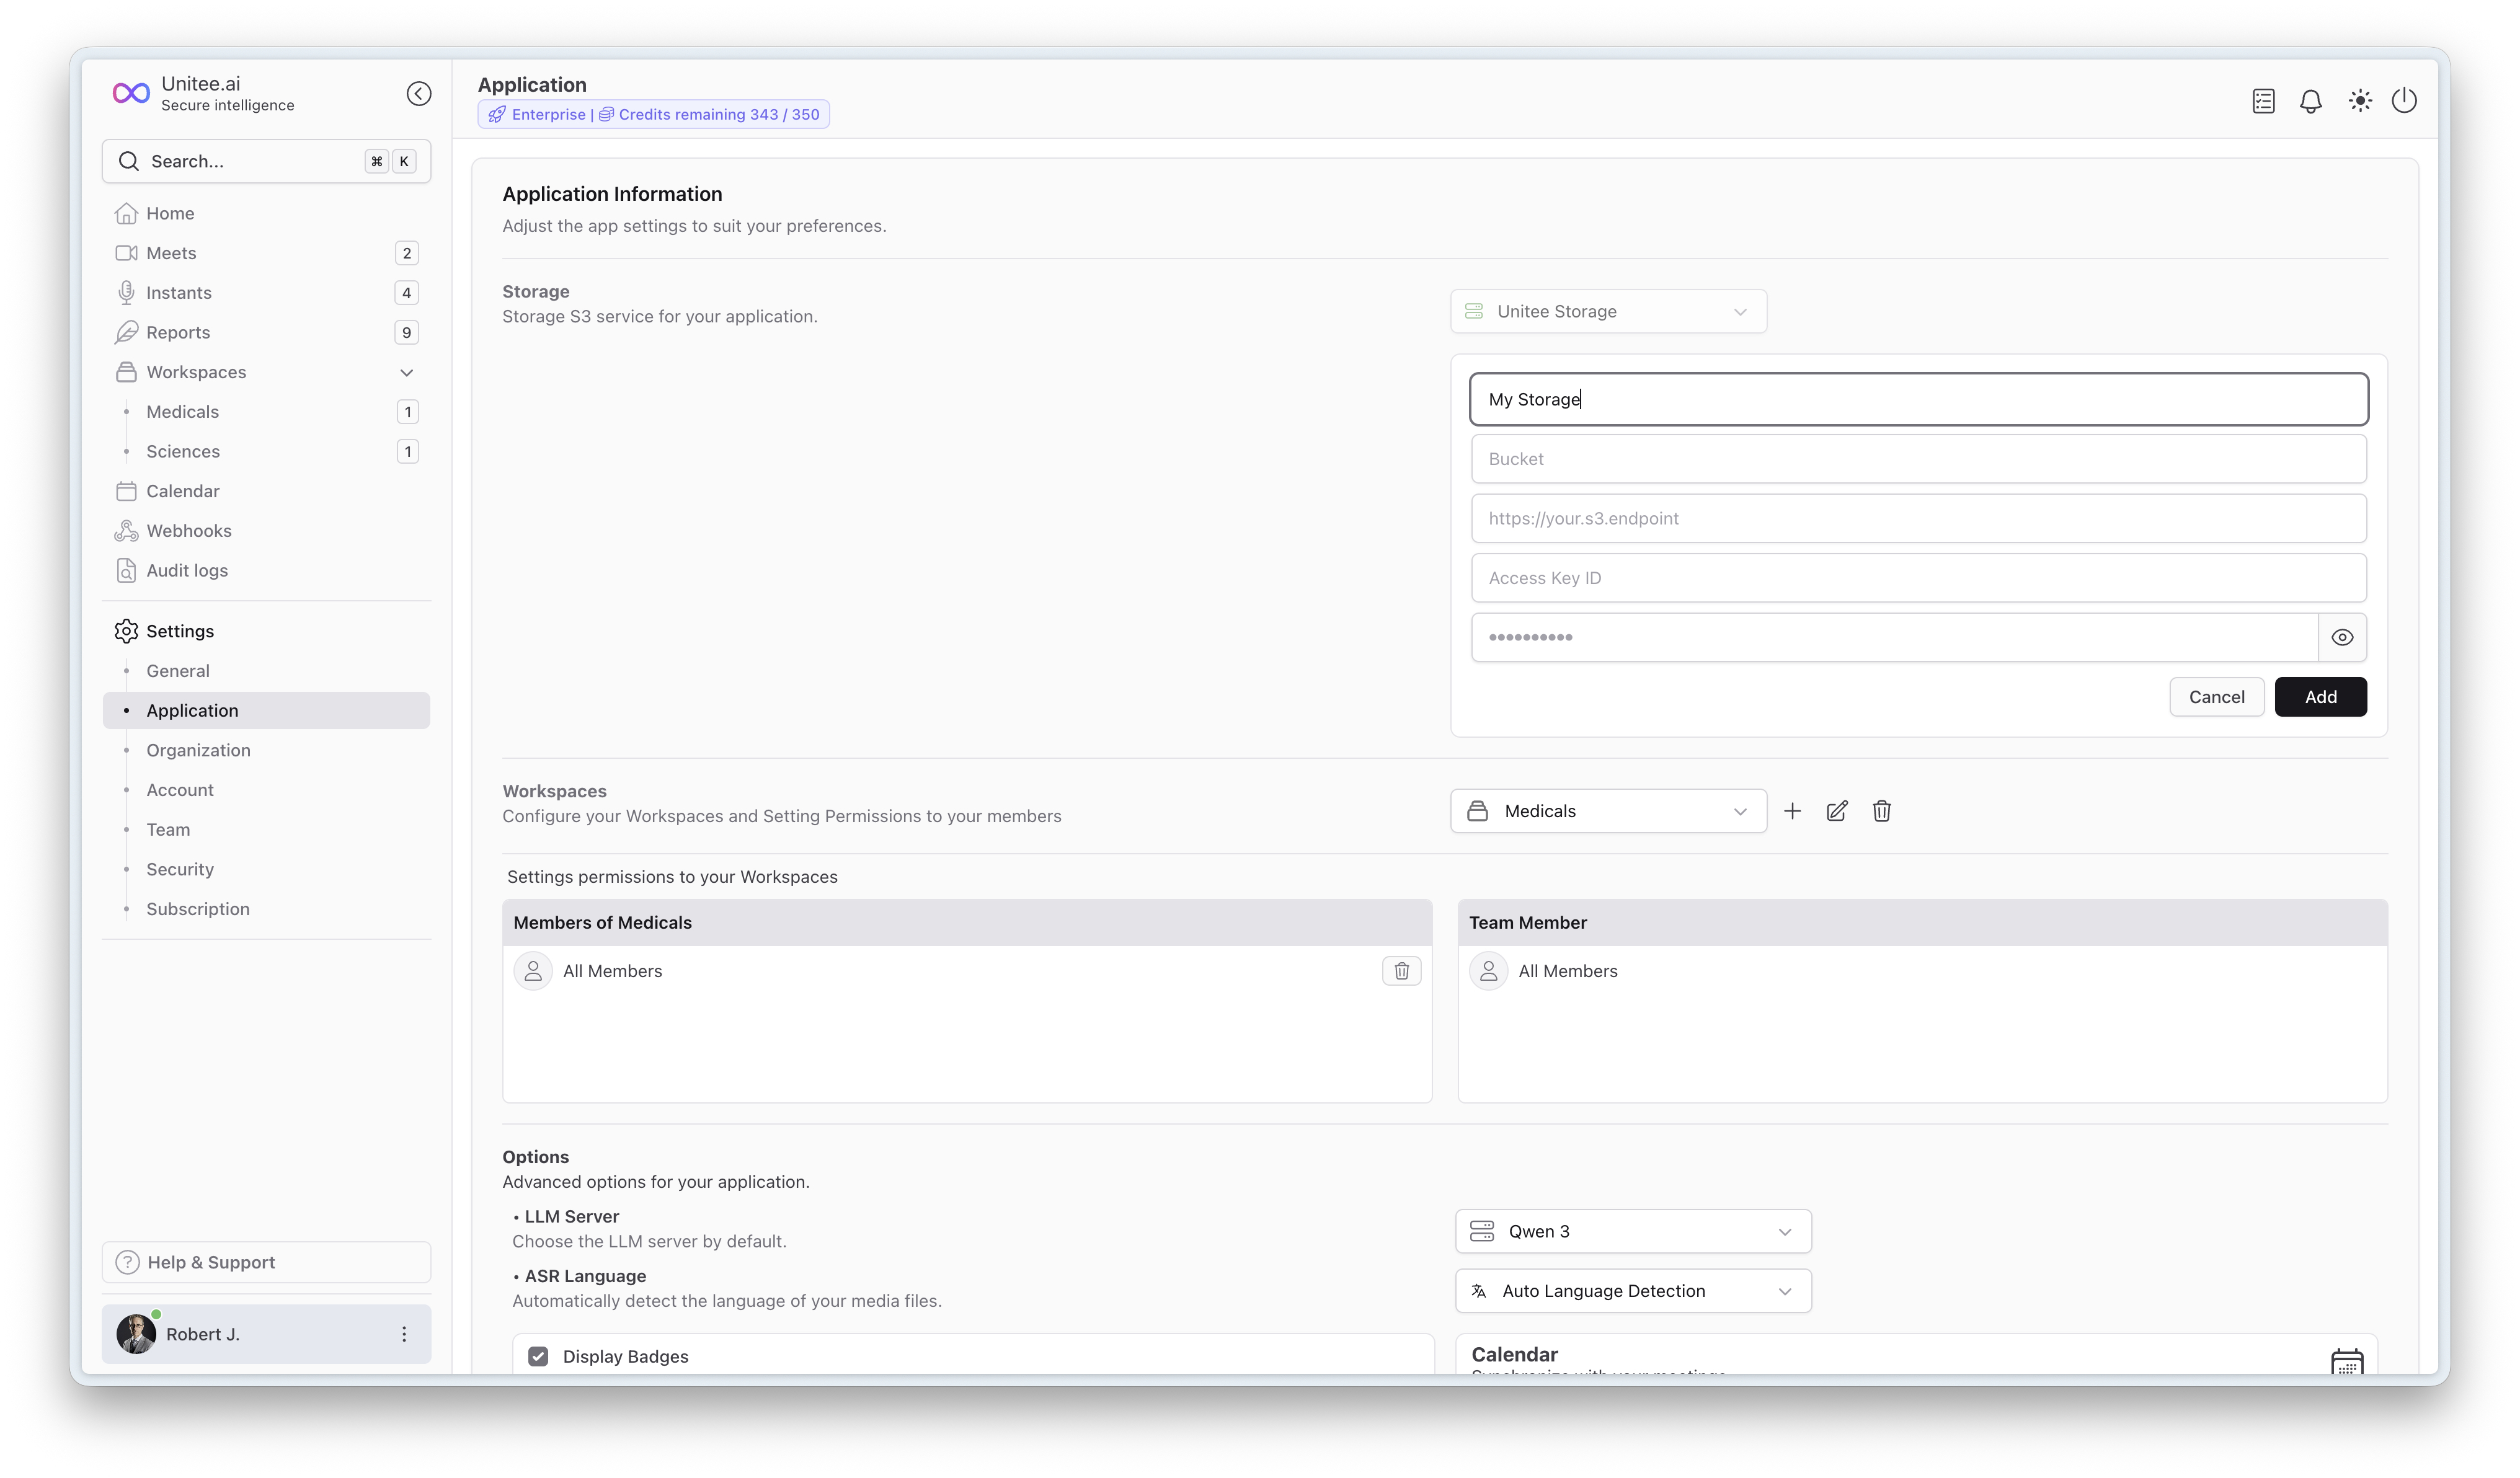Go to Home in sidebar
Screen dimensions: 2520x1478
[x=266, y=214]
